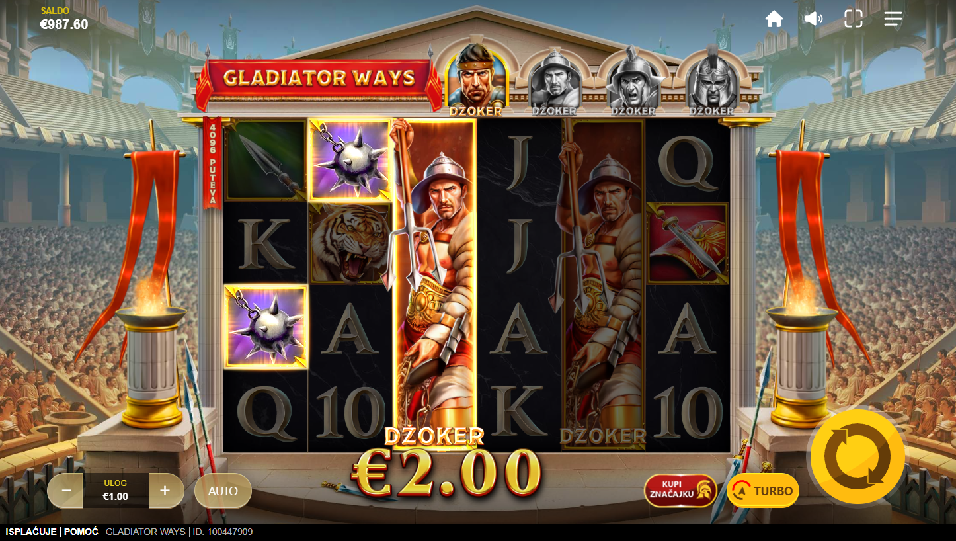956x541 pixels.
Task: Open the hamburger menu
Action: 893,19
